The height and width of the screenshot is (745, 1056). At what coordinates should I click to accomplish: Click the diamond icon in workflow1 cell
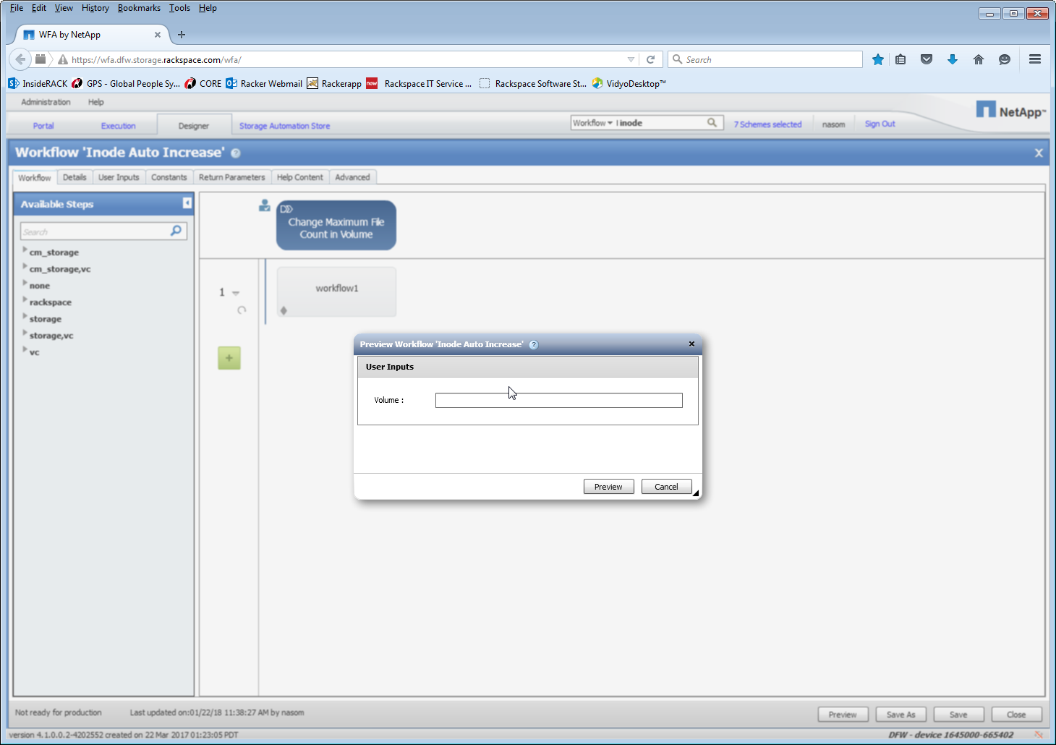(x=284, y=310)
